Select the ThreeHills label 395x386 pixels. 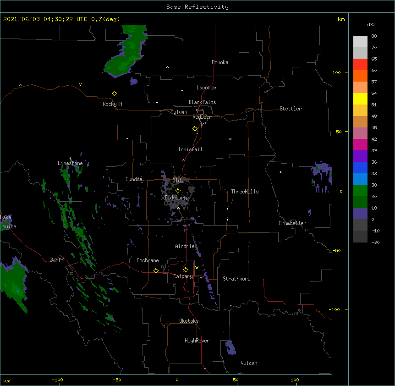245,192
